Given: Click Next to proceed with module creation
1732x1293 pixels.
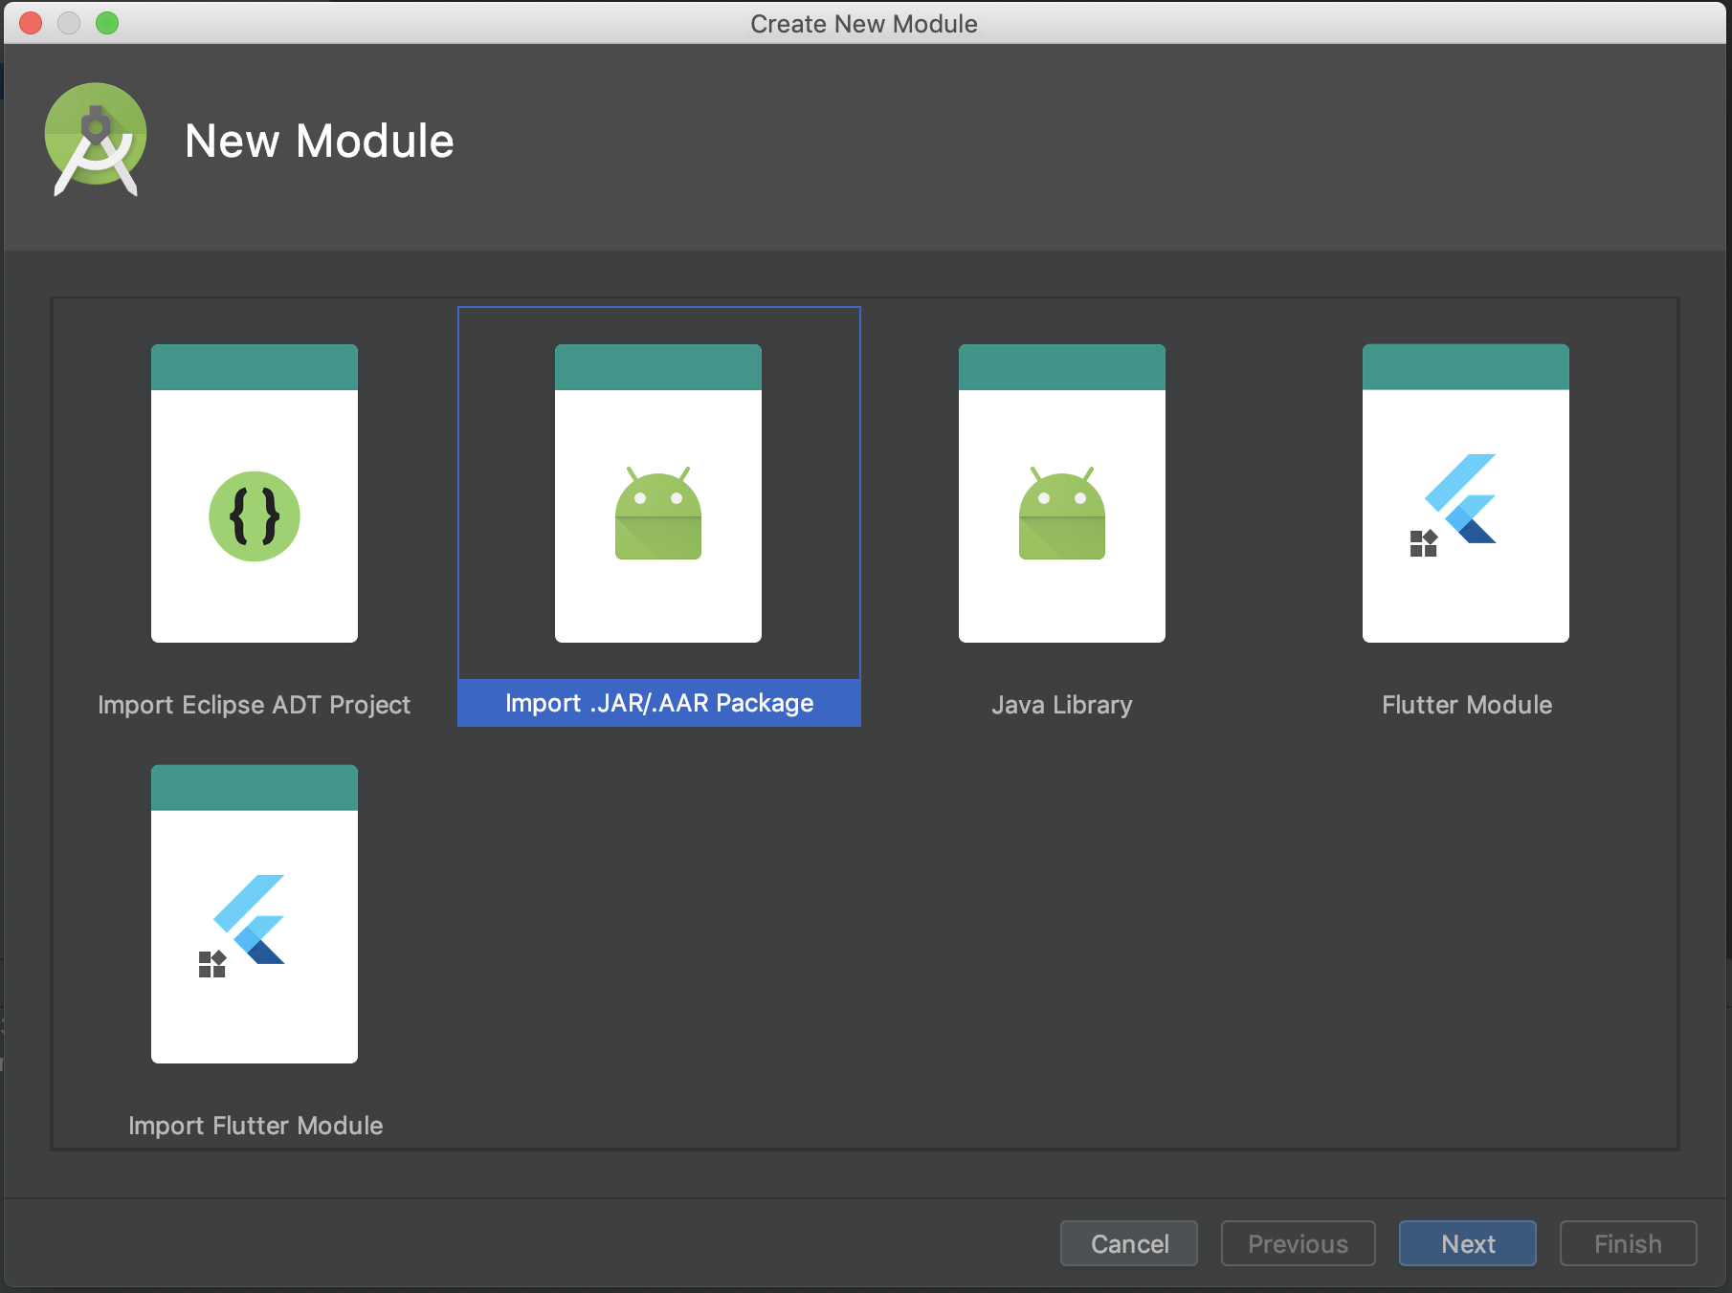Looking at the screenshot, I should 1466,1243.
